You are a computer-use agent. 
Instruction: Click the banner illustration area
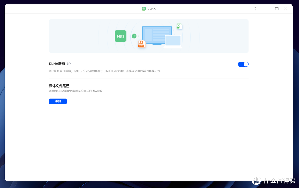149,36
